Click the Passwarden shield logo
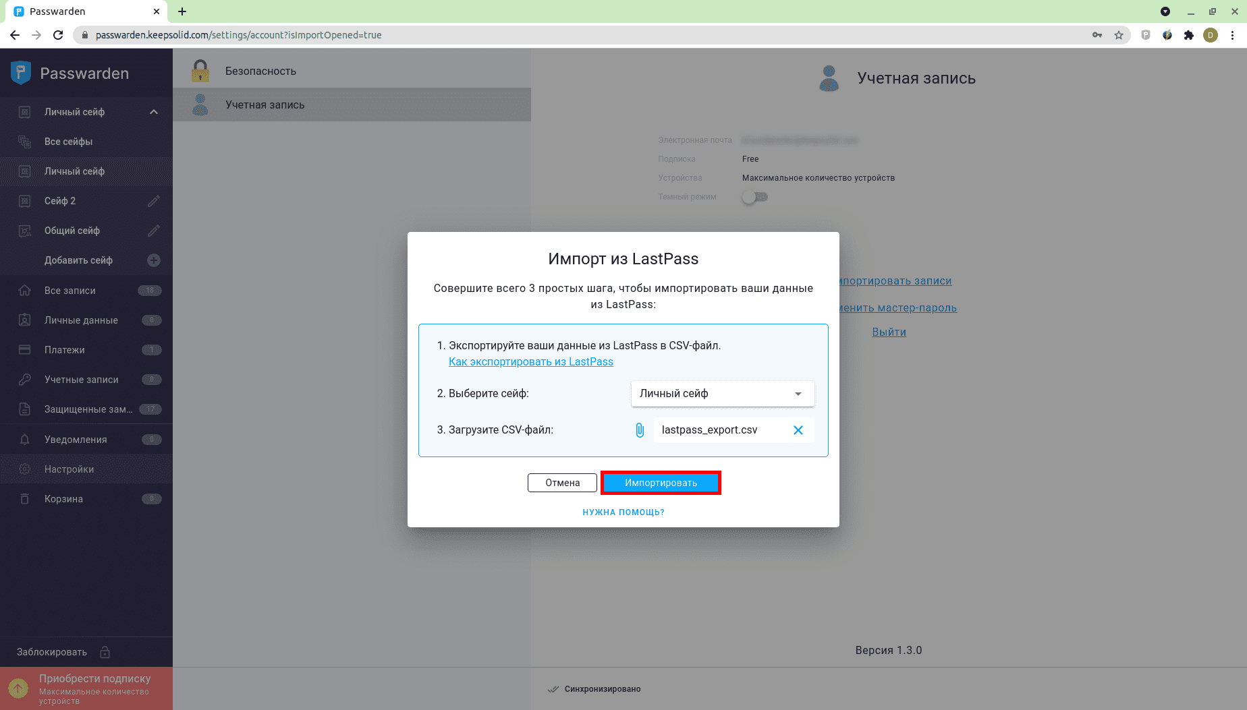The height and width of the screenshot is (710, 1247). pyautogui.click(x=21, y=73)
